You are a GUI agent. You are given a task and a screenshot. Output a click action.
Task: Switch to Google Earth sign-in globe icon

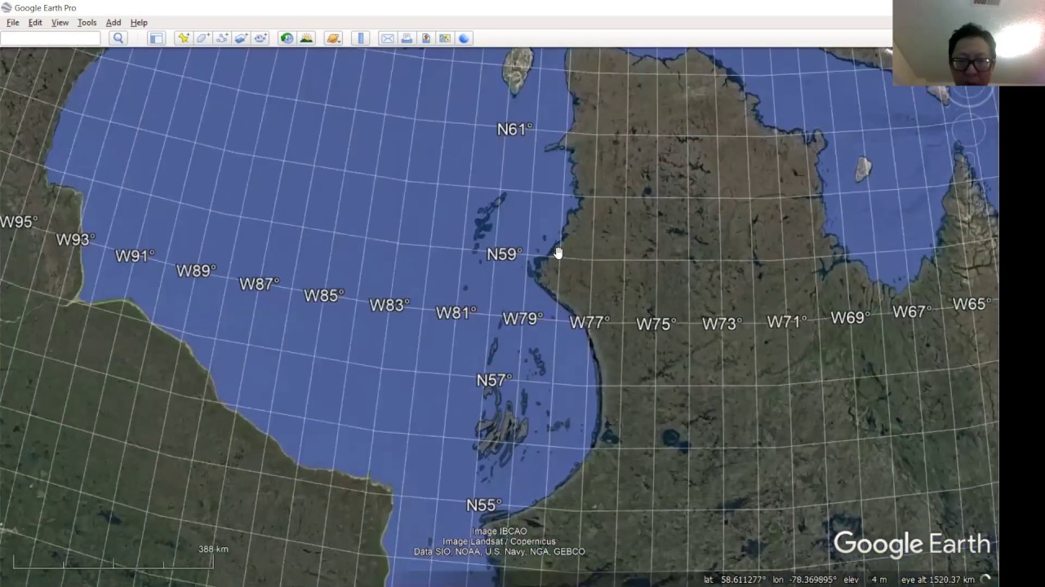(465, 38)
